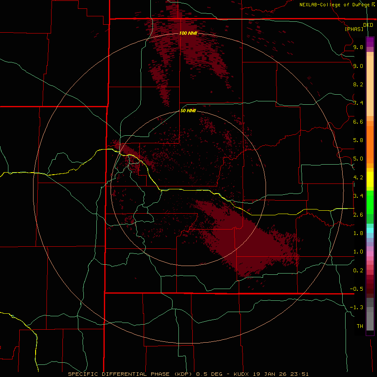Image resolution: width=377 pixels, height=377 pixels.
Task: Pick the yellow segment of the color scale
Action: (x=370, y=179)
